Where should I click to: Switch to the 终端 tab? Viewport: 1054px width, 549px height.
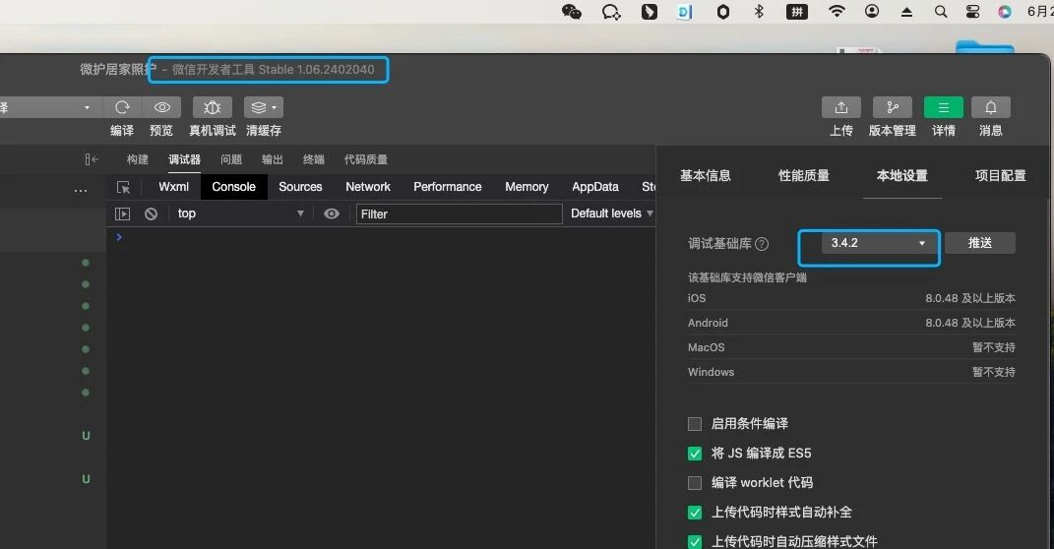coord(313,159)
